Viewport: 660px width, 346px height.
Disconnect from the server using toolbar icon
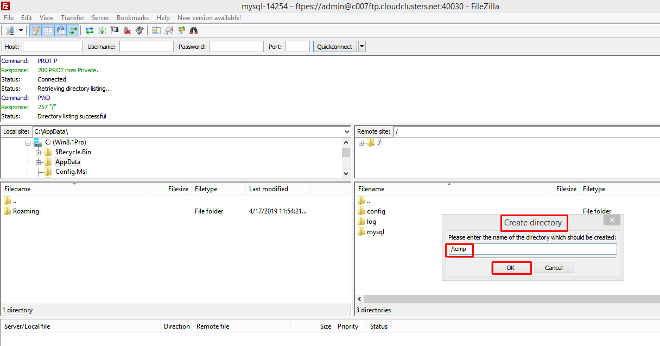127,30
